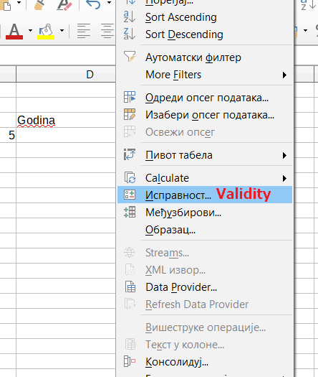Expand the Calculate submenu arrow

(x=284, y=178)
